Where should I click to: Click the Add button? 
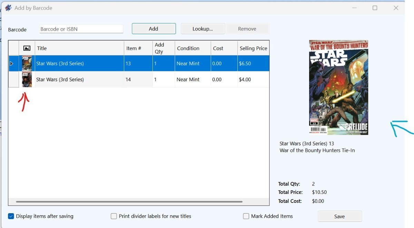click(154, 29)
